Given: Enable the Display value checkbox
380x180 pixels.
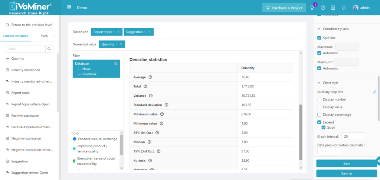Looking at the screenshot, I should pyautogui.click(x=319, y=107).
